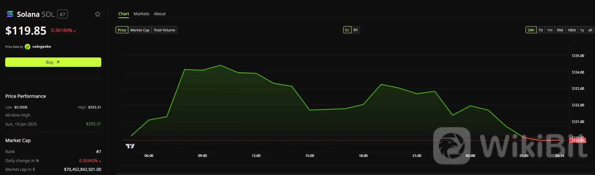Click the $122.00 price axis label
Screen dimensions: 595x175
[578, 105]
